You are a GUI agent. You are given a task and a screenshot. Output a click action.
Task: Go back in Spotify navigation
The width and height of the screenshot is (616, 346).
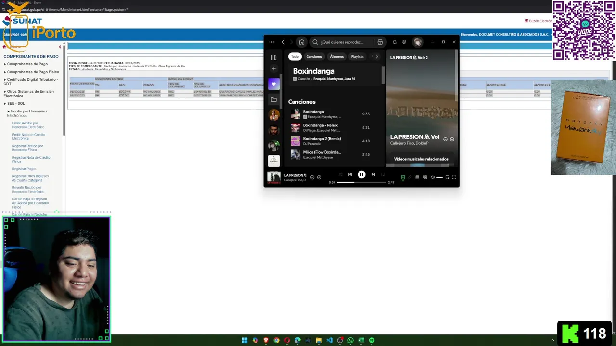point(283,42)
